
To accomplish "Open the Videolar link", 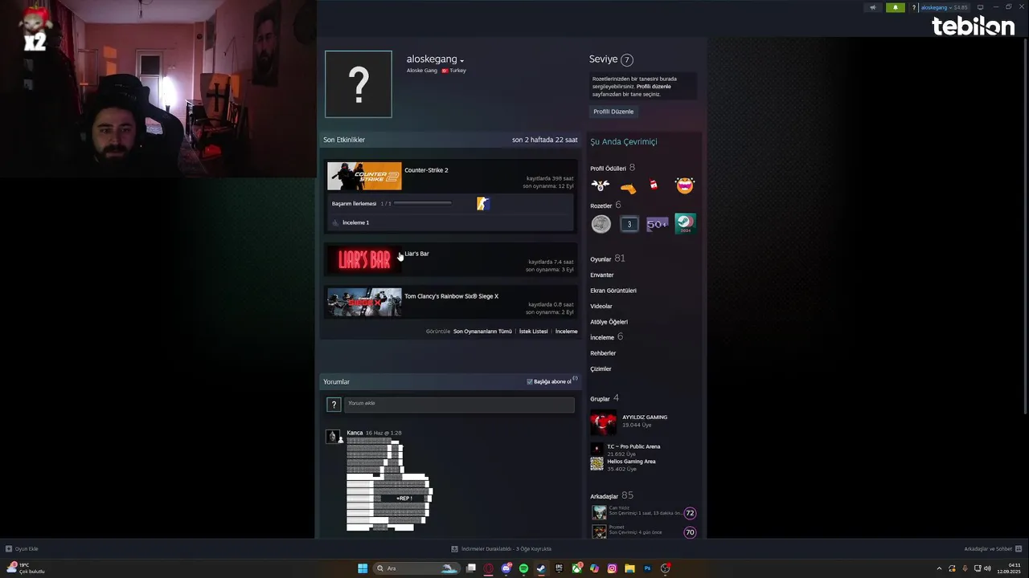I will point(601,307).
